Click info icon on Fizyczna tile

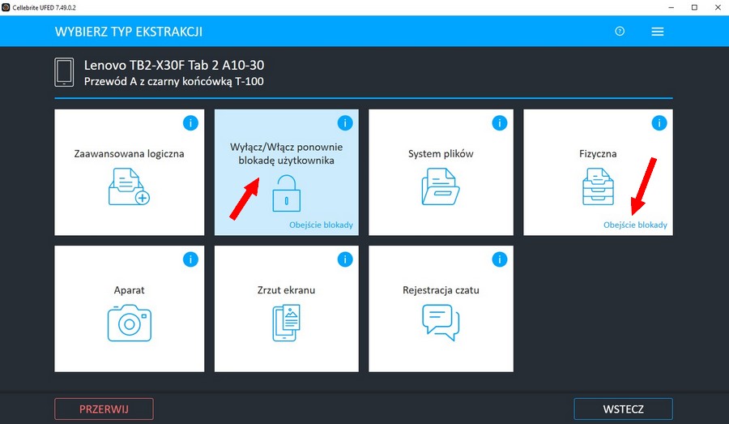[659, 123]
